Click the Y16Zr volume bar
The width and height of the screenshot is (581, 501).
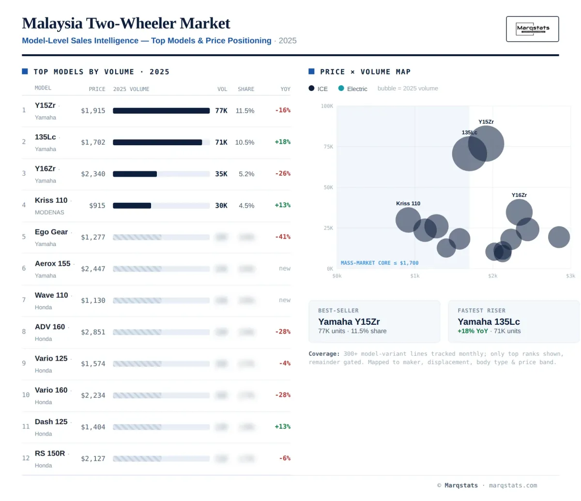(x=135, y=174)
